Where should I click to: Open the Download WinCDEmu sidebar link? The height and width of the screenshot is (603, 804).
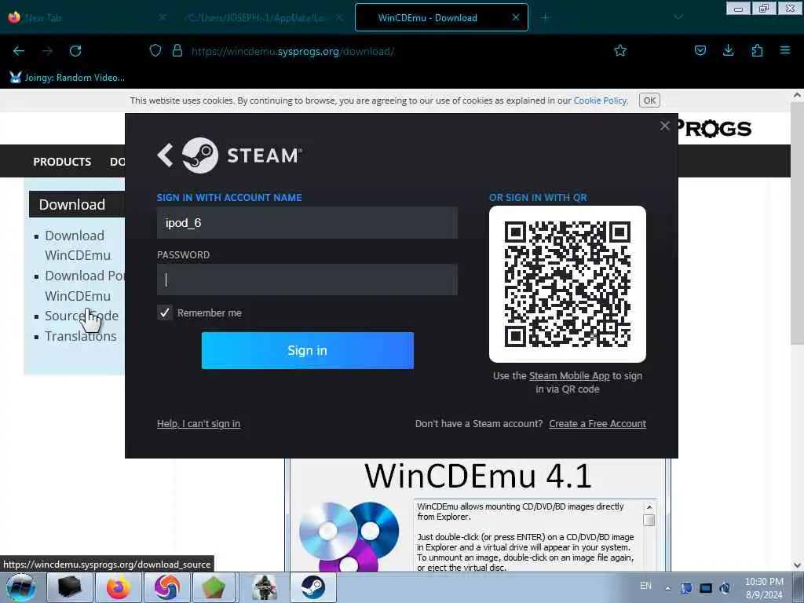pos(78,245)
